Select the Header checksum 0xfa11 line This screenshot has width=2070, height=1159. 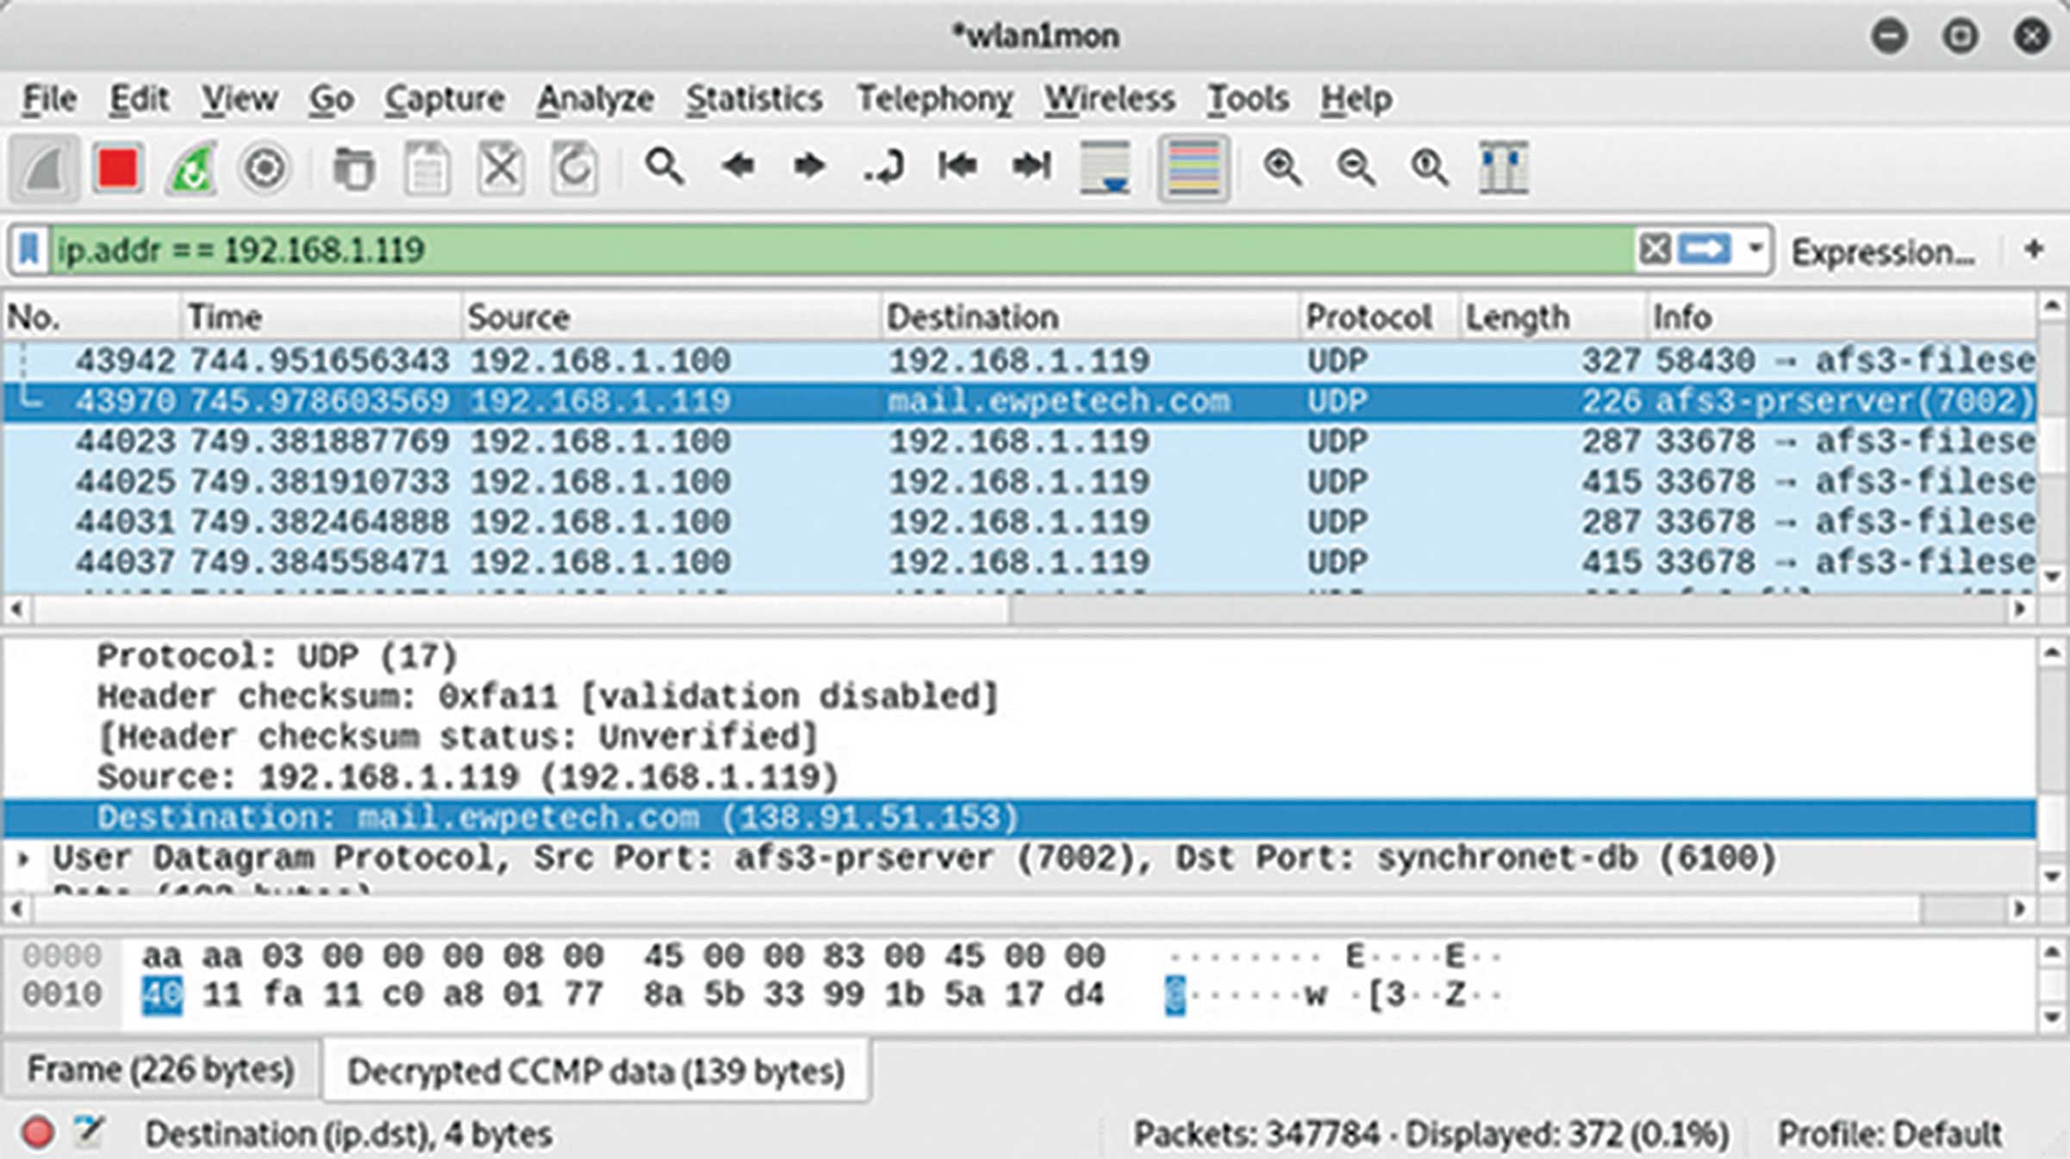[x=547, y=696]
